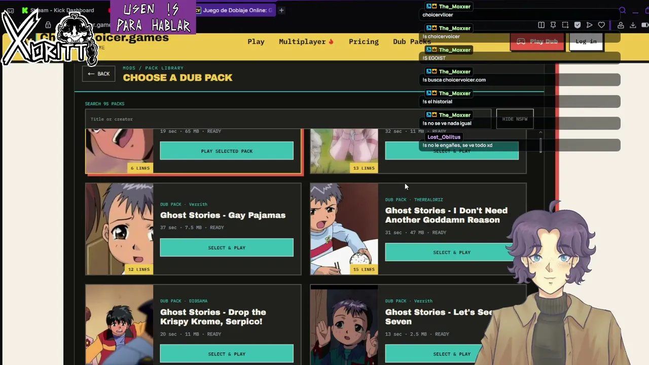Screen dimensions: 649x365
Task: Click the PLAY SELECTED PACK button
Action: pyautogui.click(x=227, y=151)
